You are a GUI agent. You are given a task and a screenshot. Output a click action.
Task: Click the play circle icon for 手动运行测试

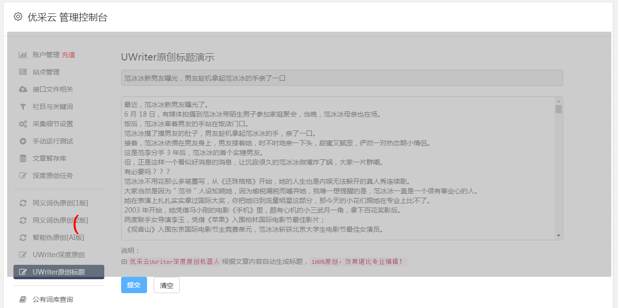(x=23, y=141)
